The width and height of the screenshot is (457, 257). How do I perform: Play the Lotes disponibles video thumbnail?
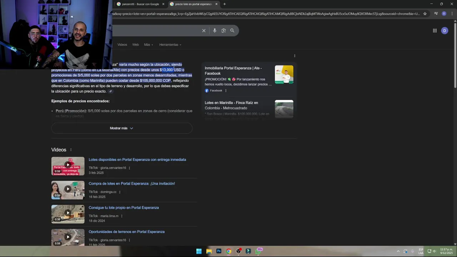68,166
